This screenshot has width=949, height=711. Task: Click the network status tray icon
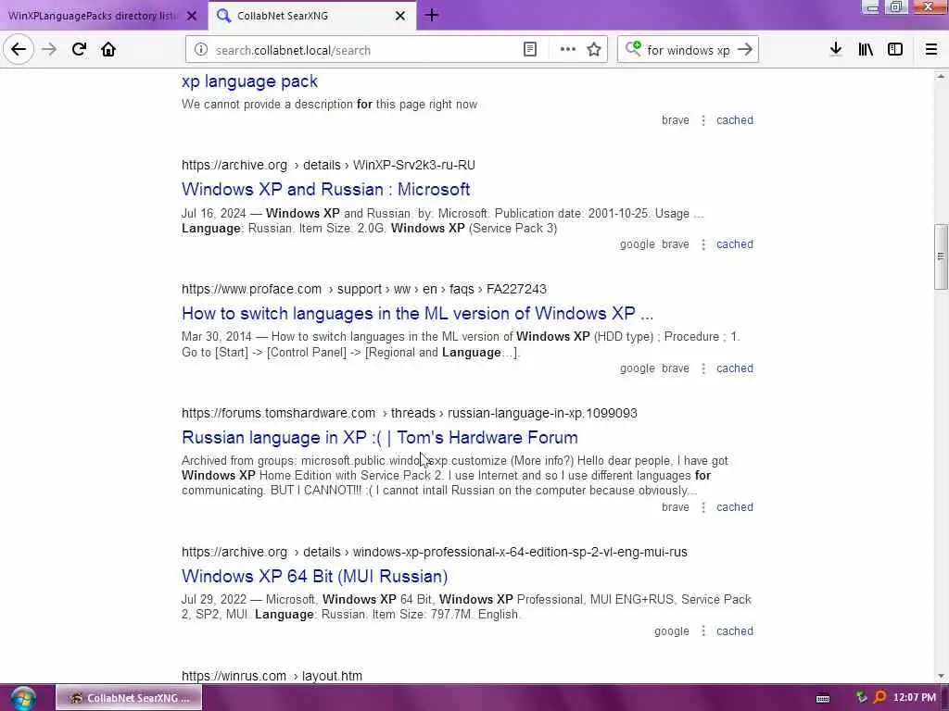pyautogui.click(x=861, y=698)
